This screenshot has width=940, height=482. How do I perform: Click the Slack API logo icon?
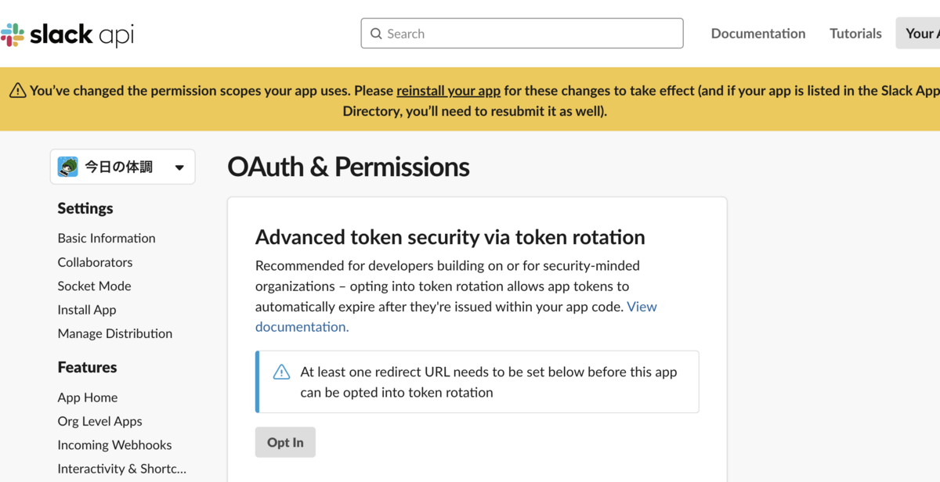[x=12, y=34]
